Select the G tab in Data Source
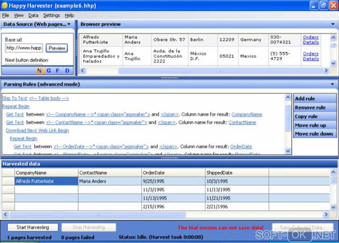The image size is (339, 243). click(x=49, y=70)
